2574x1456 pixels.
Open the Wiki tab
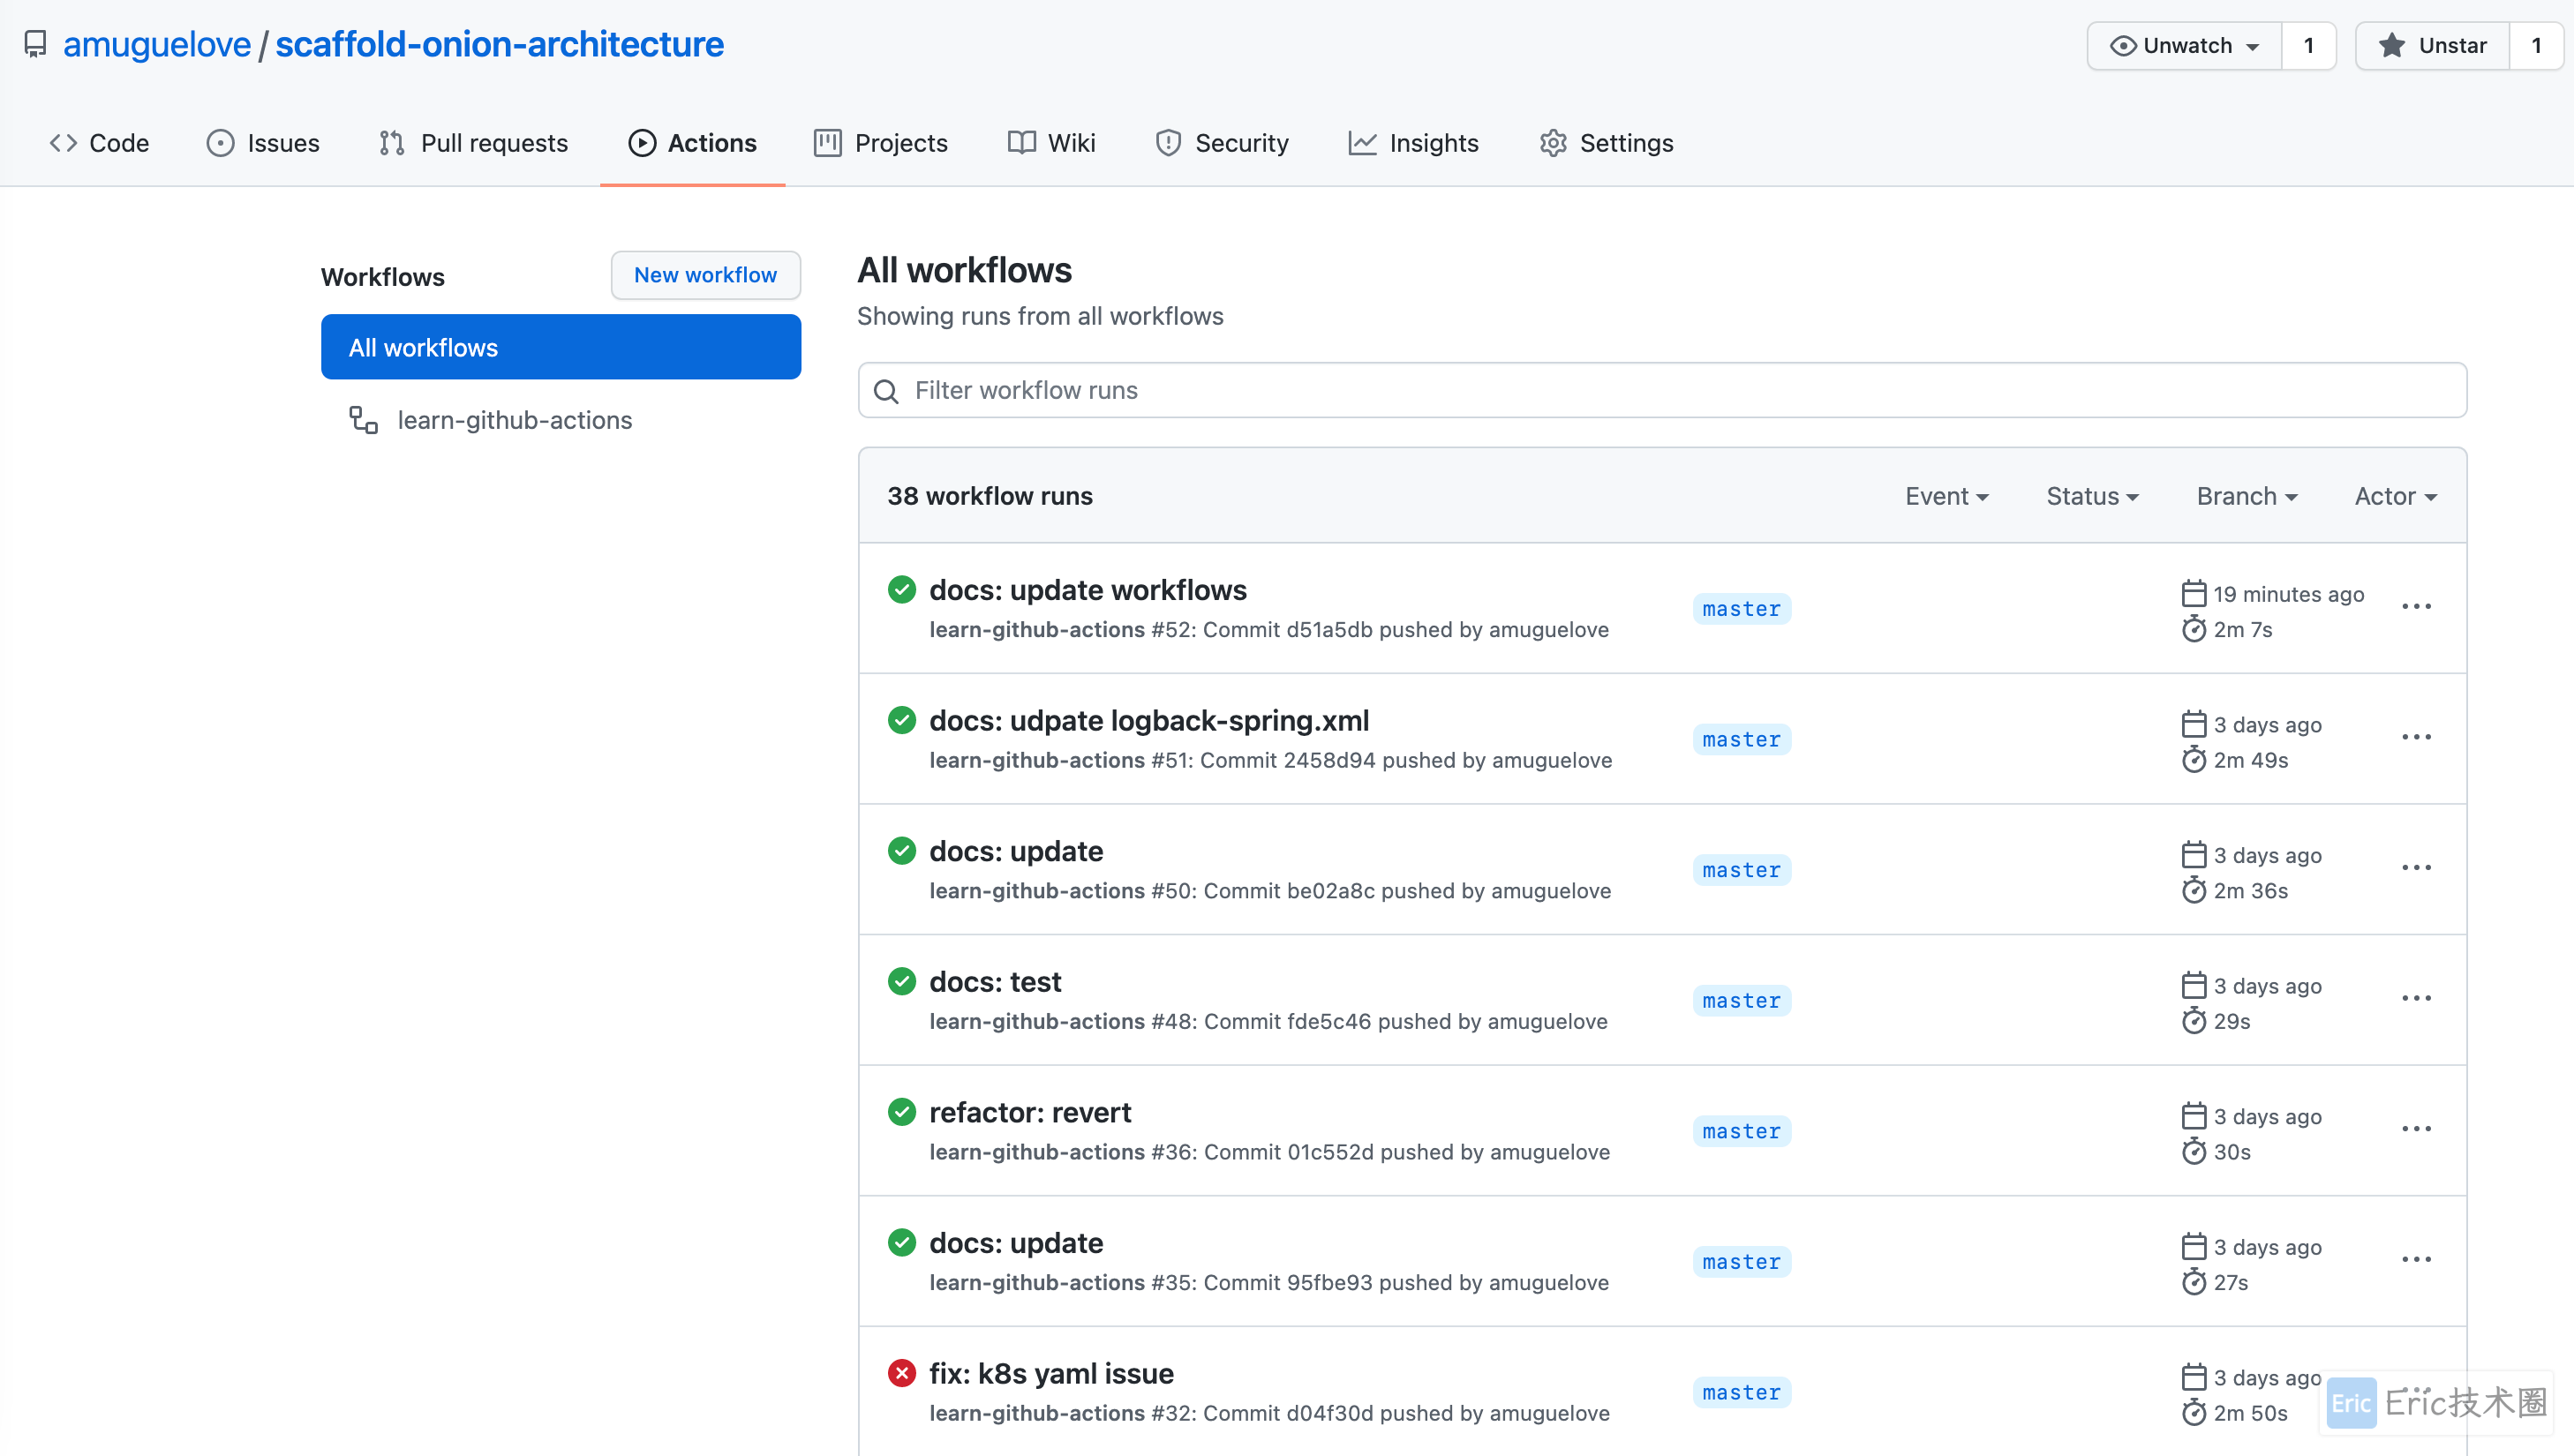pyautogui.click(x=1051, y=143)
